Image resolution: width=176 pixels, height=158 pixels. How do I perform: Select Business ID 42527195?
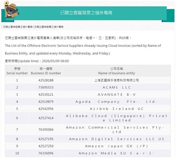(46, 139)
